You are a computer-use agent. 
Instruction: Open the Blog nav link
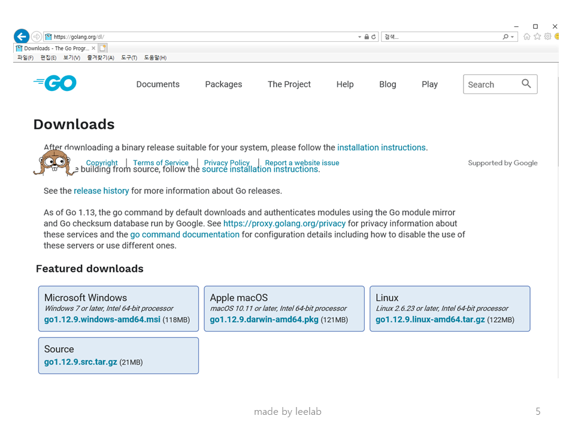click(388, 84)
